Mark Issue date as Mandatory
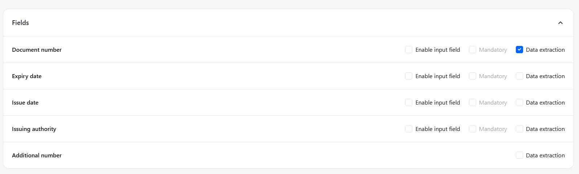 click(x=473, y=102)
